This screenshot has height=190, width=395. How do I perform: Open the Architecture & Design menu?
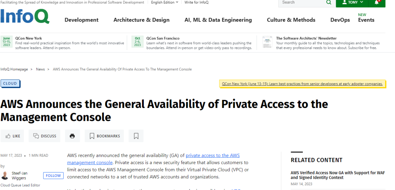pos(142,20)
